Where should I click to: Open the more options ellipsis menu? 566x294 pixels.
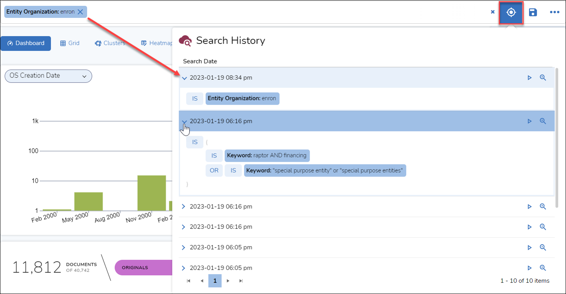tap(554, 12)
